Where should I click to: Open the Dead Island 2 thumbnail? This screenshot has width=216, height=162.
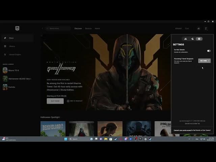click(53, 129)
